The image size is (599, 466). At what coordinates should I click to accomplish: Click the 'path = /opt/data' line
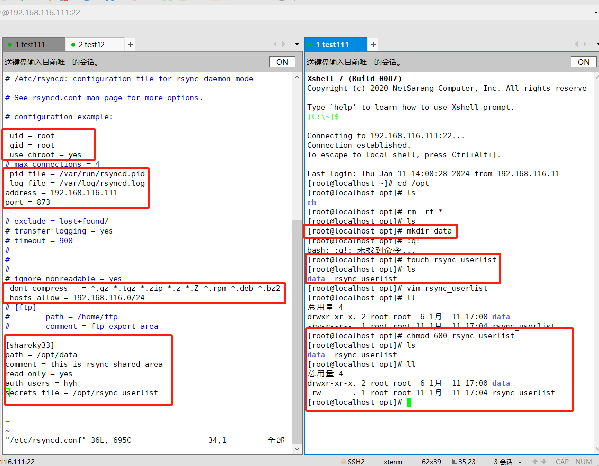click(41, 355)
